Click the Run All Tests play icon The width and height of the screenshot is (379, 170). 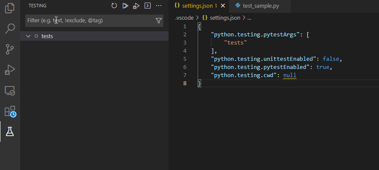pyautogui.click(x=125, y=6)
